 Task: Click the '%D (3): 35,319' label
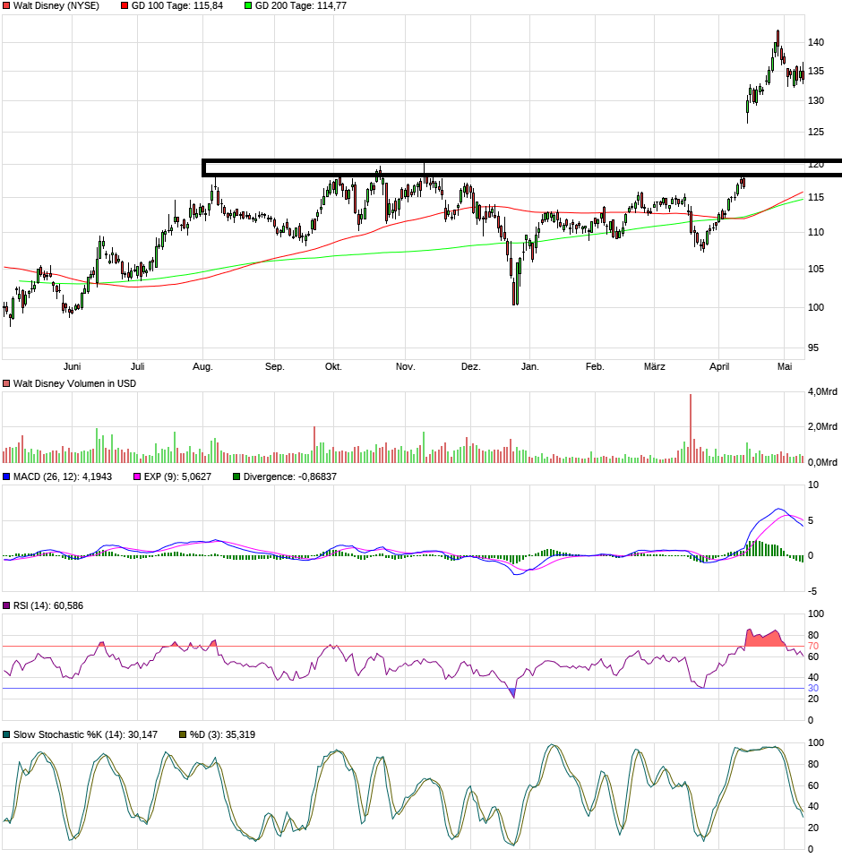tap(223, 734)
